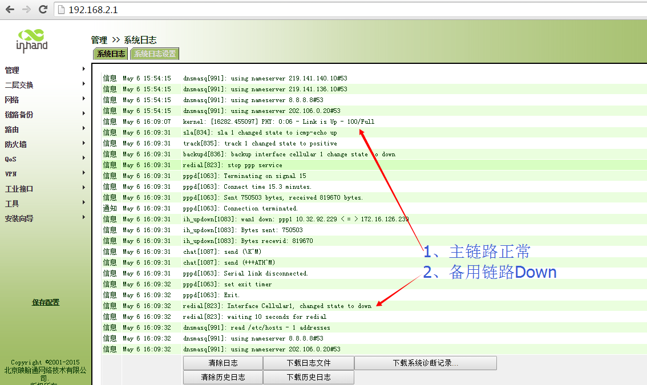
Task: Click the browser back arrow
Action: click(10, 10)
